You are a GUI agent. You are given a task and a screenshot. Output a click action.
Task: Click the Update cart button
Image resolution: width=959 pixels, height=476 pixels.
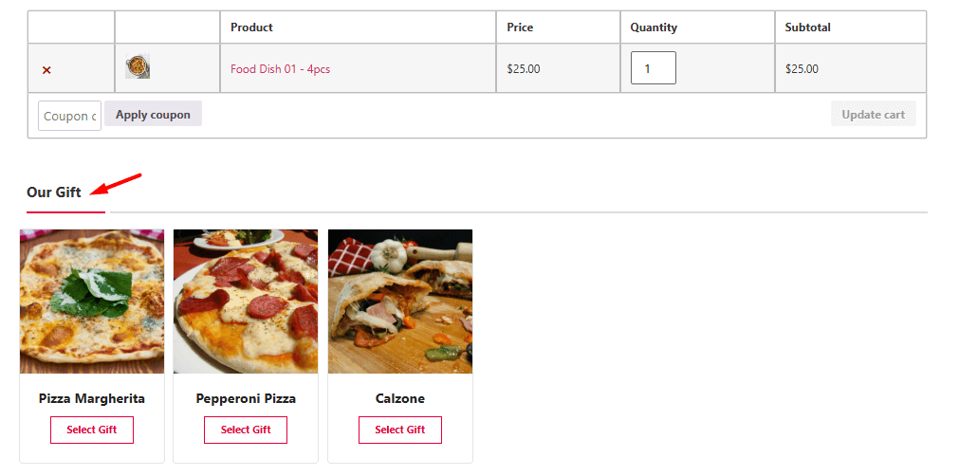click(874, 114)
